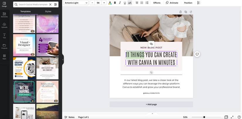The width and height of the screenshot is (242, 119).
Task: Click the link icon above the heading
Action: click(151, 44)
